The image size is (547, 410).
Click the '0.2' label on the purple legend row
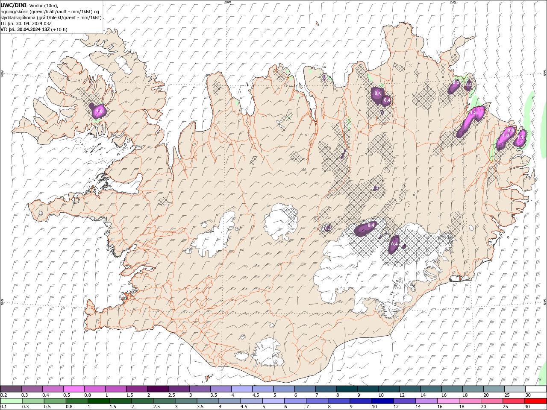[x=3, y=395]
